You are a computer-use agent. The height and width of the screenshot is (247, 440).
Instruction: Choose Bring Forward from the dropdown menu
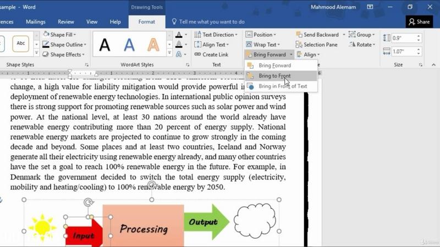pos(281,65)
